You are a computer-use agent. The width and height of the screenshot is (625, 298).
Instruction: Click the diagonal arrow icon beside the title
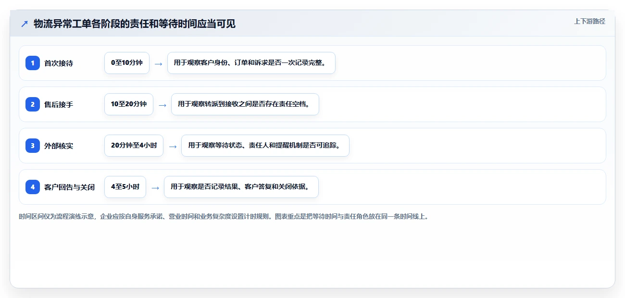pyautogui.click(x=25, y=24)
